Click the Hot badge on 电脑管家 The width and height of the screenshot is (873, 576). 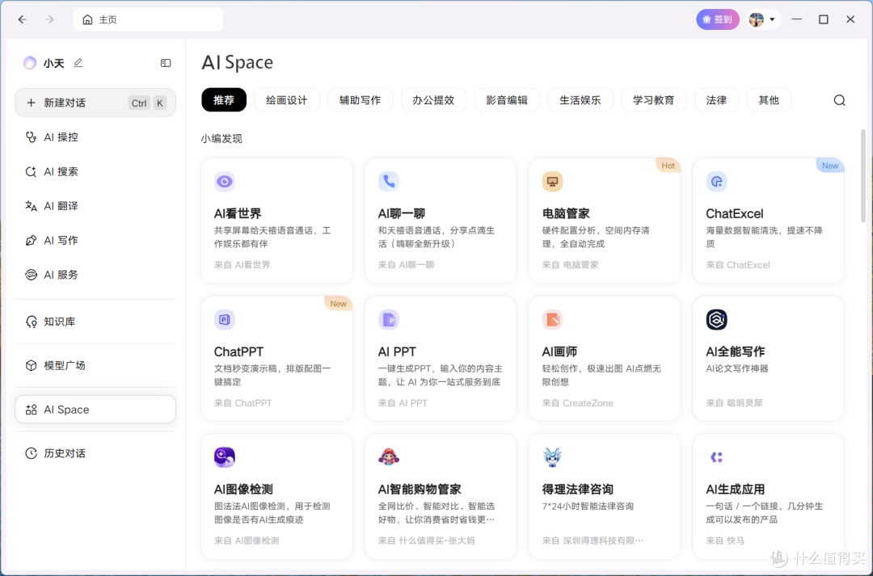pos(668,166)
